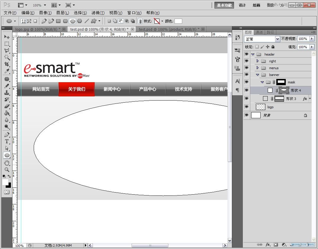Select the Eyedropper tool
This screenshot has width=318, height=249.
[7, 71]
